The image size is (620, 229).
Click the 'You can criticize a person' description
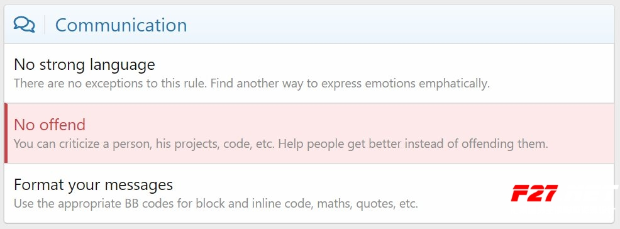tap(280, 143)
